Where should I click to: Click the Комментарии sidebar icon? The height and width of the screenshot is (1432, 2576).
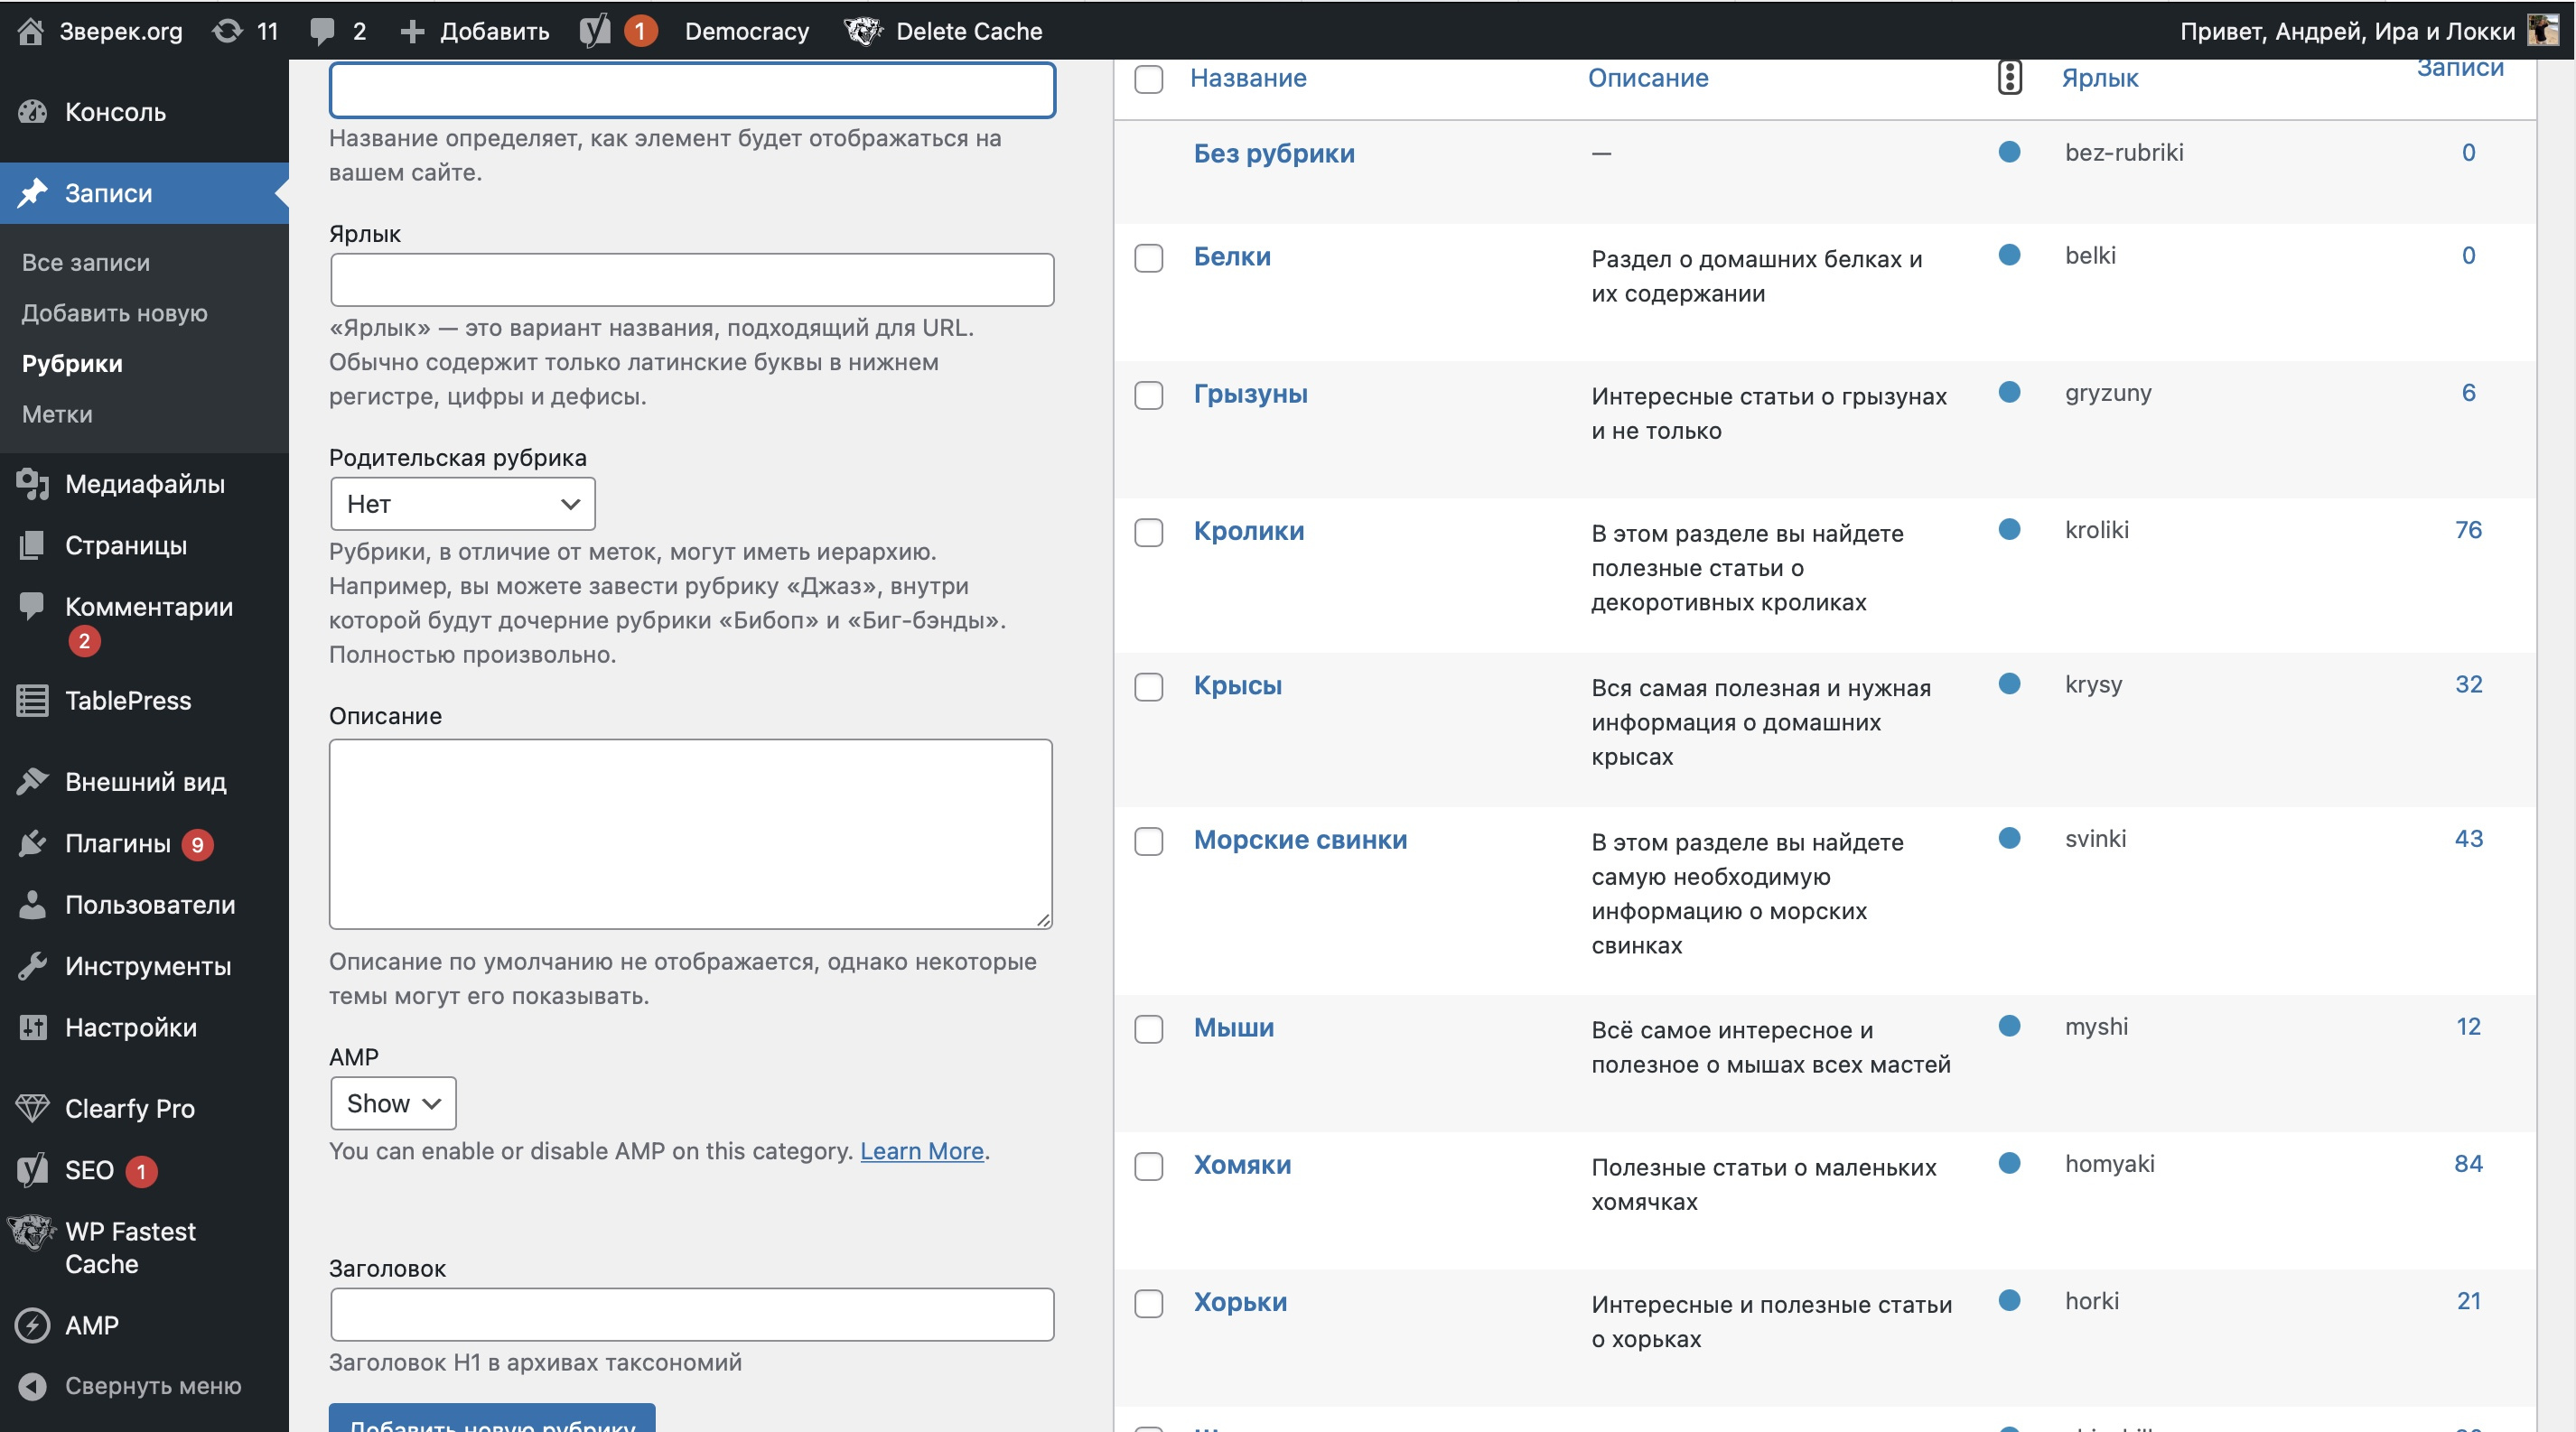pos(32,606)
